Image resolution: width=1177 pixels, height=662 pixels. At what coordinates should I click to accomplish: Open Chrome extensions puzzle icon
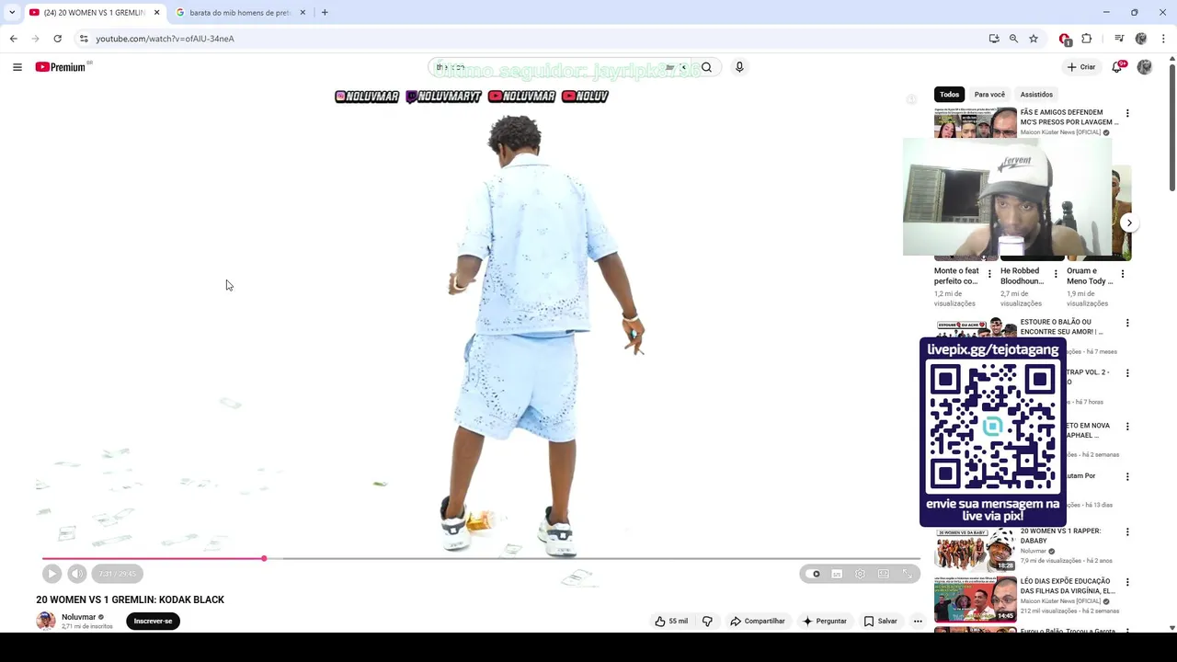1087,39
